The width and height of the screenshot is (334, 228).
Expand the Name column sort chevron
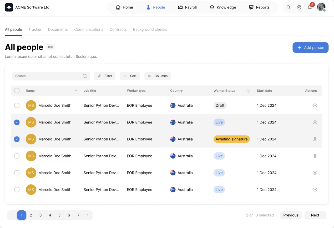[76, 91]
